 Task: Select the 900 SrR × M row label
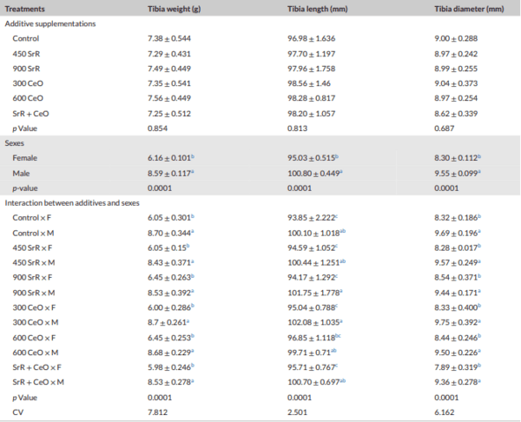click(x=34, y=293)
